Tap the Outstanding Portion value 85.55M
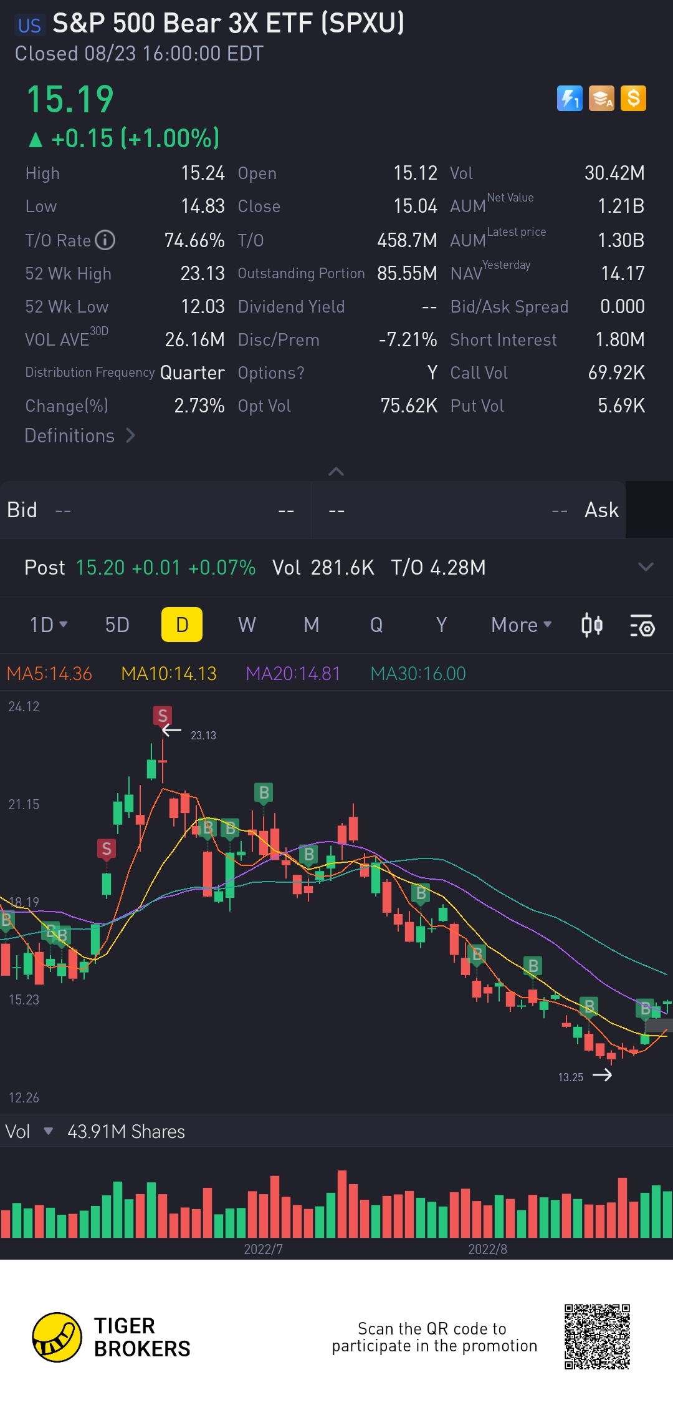 coord(407,273)
